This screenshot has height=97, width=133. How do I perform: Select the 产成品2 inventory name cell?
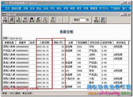click(x=95, y=75)
